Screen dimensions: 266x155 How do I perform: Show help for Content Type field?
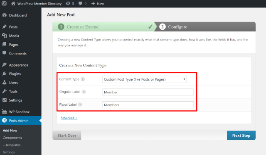[x=83, y=79]
